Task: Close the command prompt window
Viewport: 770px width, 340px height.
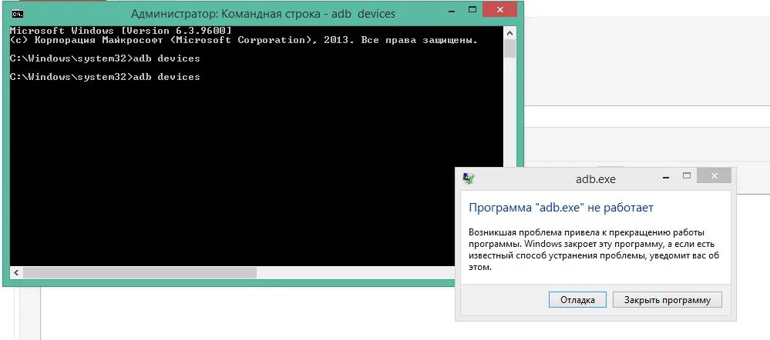Action: coord(500,9)
